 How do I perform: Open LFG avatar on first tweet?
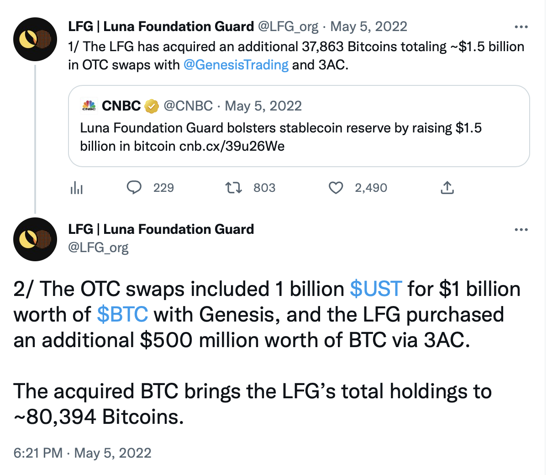coord(35,39)
